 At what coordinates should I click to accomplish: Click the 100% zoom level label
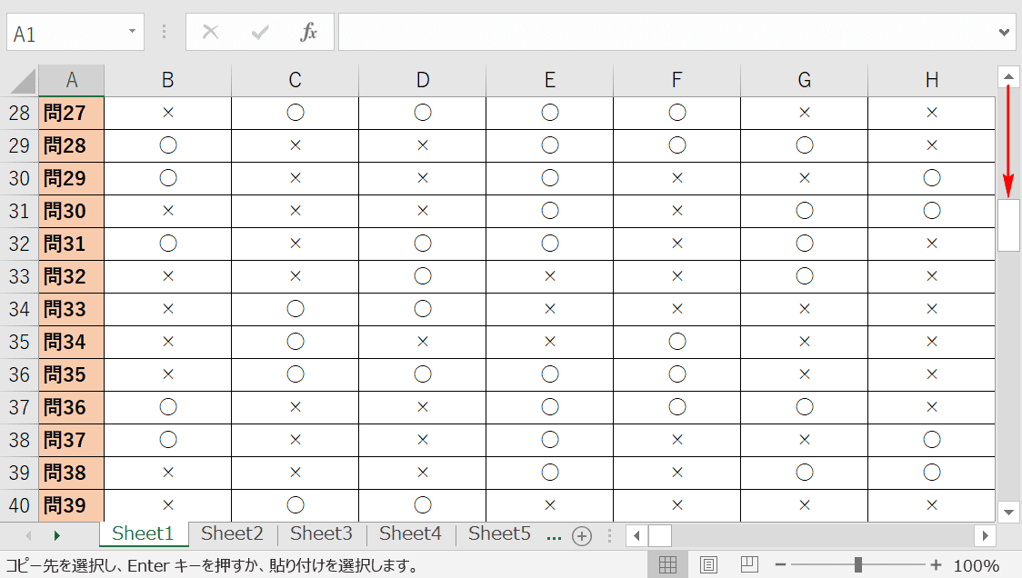[x=977, y=565]
